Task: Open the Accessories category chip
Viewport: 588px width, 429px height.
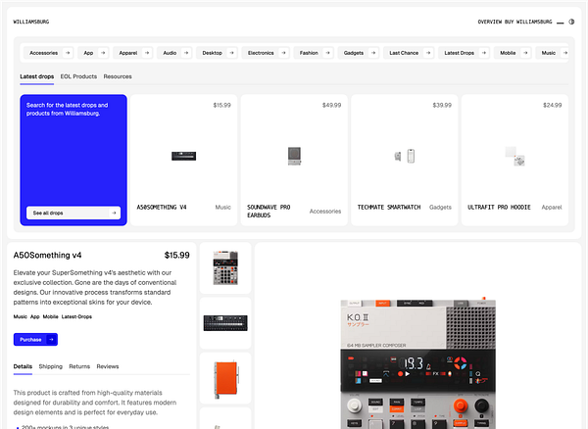Action: click(48, 53)
